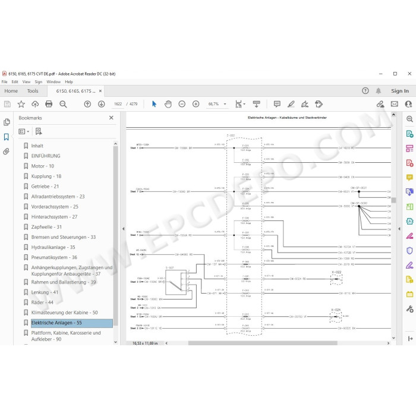Enable scrolling read mode tool
This screenshot has height=416, width=416.
pos(256,104)
